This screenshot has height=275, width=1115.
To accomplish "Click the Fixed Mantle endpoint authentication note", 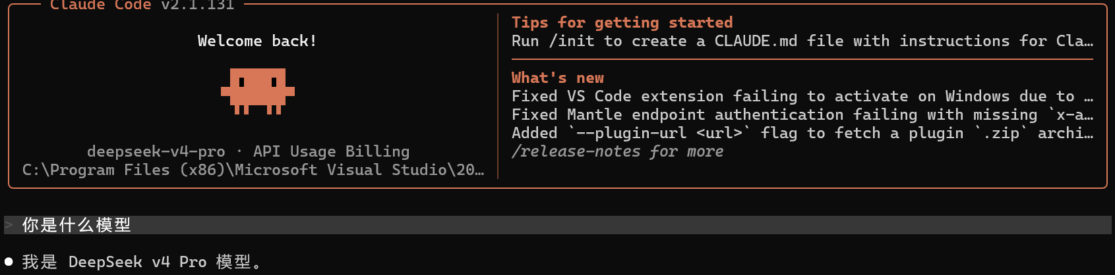I will 802,115.
